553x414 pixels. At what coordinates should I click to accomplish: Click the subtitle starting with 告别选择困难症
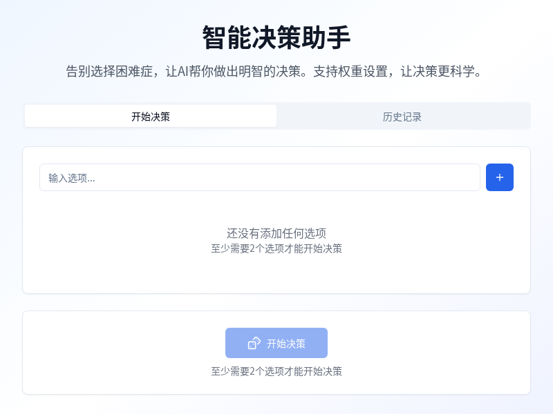click(x=274, y=71)
